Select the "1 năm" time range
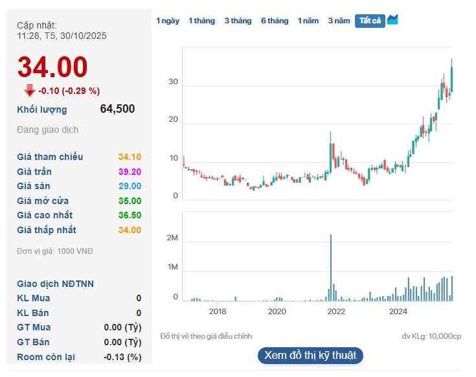Image resolution: width=476 pixels, height=377 pixels. pyautogui.click(x=308, y=21)
